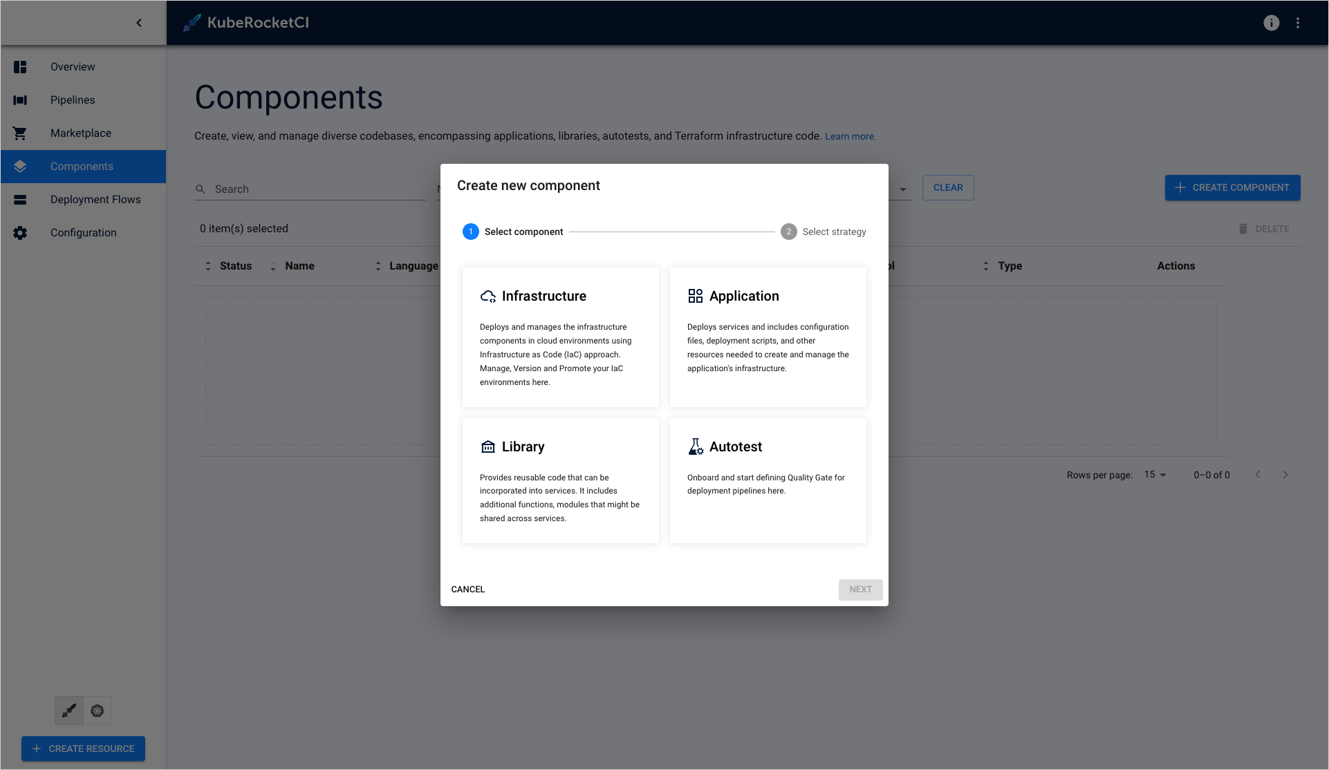This screenshot has width=1329, height=770.
Task: Collapse the sidebar with chevron arrow
Action: click(x=139, y=23)
